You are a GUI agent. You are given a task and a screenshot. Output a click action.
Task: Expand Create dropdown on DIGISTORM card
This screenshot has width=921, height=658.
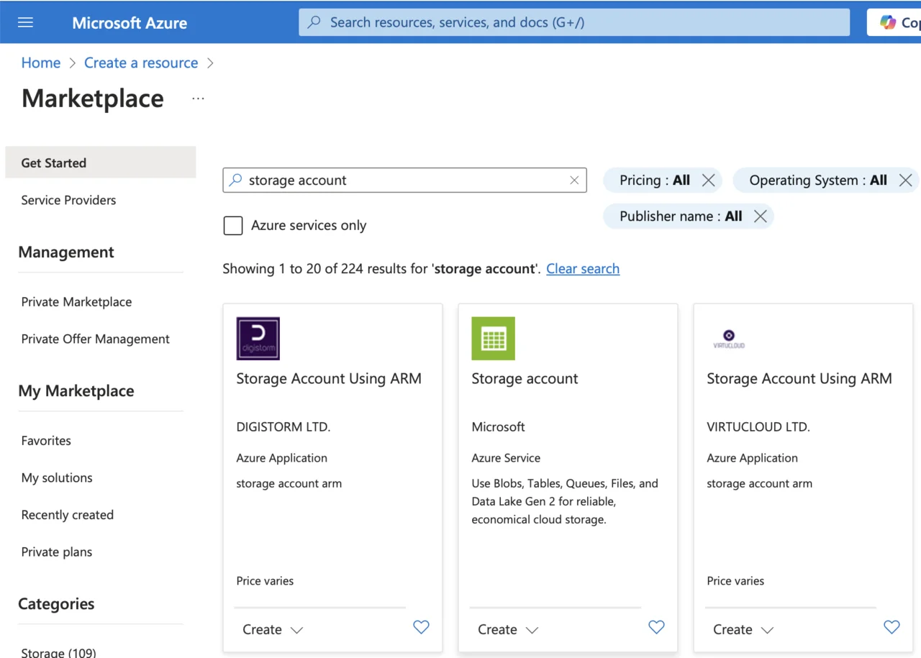coord(273,629)
